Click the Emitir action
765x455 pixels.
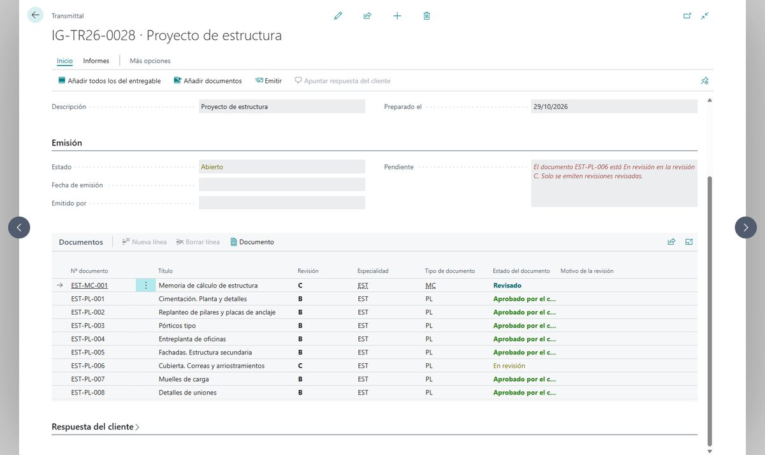(268, 81)
